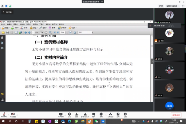186x124 pixels.
Task: Open the File menu in Acrobat
Action: (3, 24)
